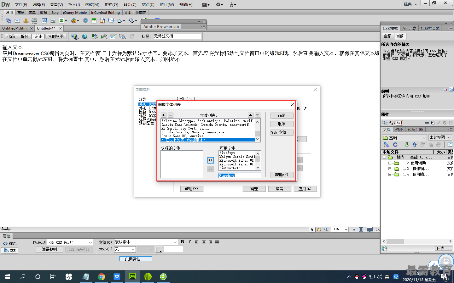Expand the 1.3 操作编 folder

[390, 169]
